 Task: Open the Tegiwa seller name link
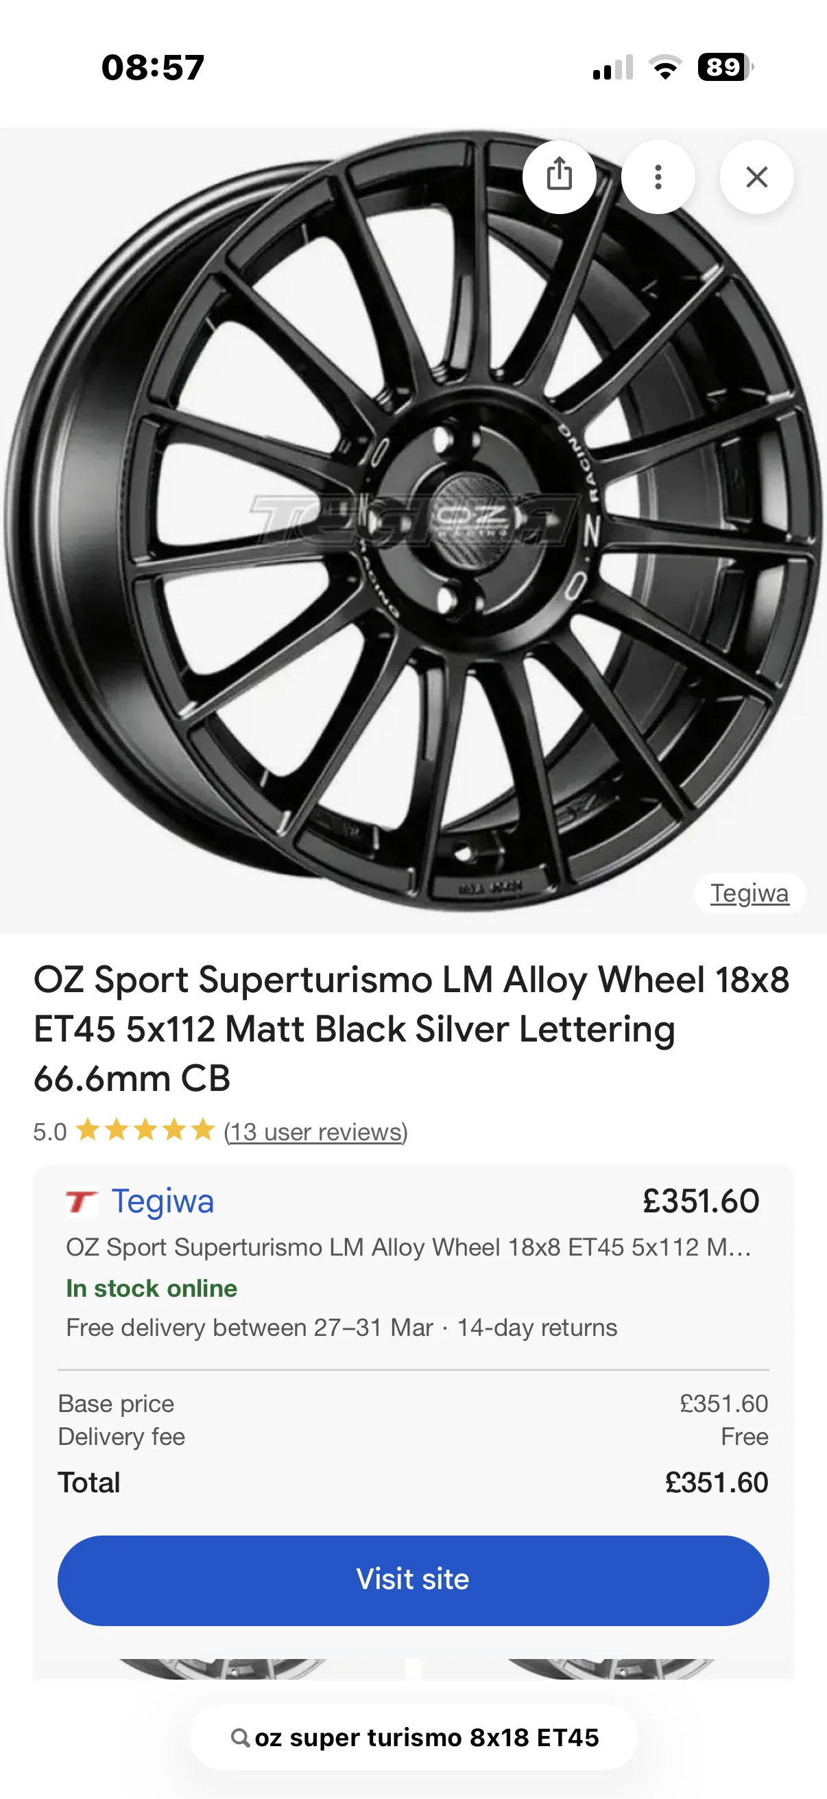coord(163,1201)
